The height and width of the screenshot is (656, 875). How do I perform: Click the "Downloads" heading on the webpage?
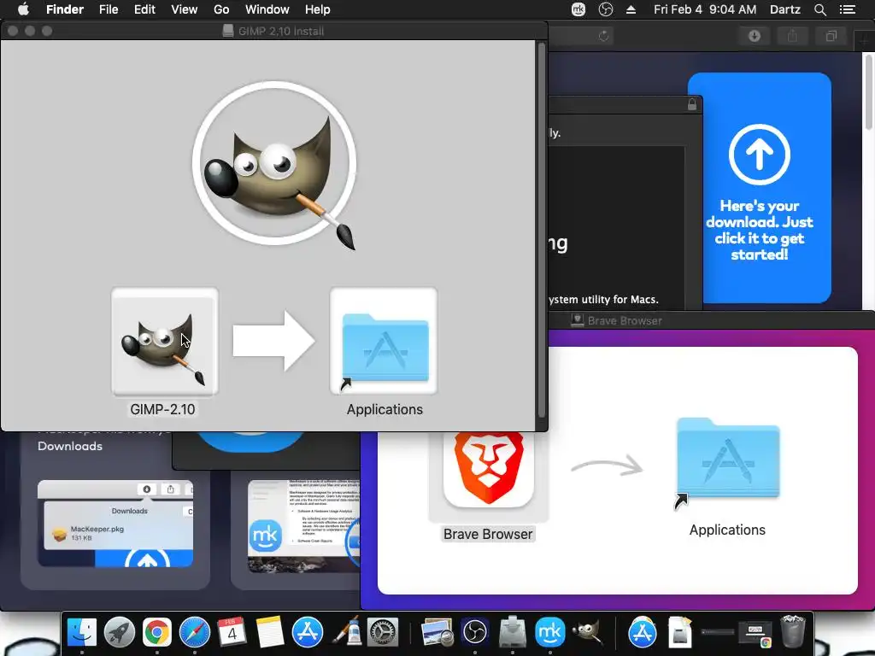70,446
